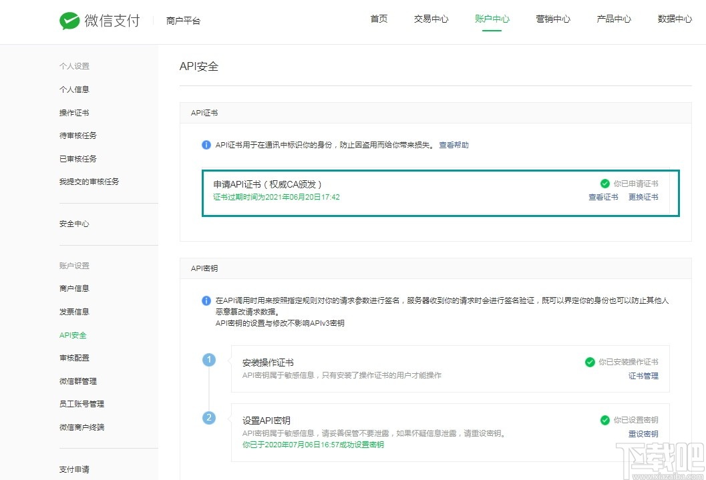Open 商户信息 from the sidebar
Screen dimensions: 706x480
74,288
